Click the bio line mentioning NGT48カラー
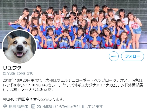147x111 pixels. point(73,85)
